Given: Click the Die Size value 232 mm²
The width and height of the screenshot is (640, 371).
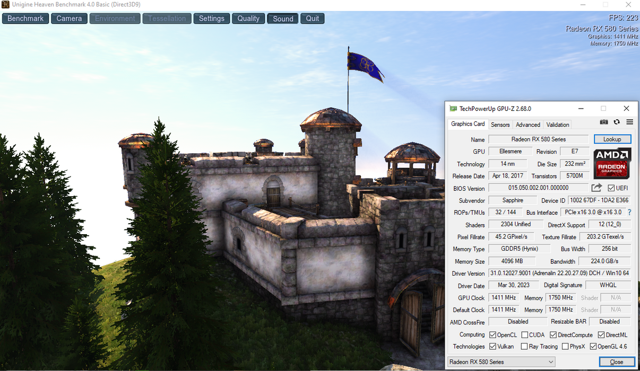Looking at the screenshot, I should click(575, 164).
